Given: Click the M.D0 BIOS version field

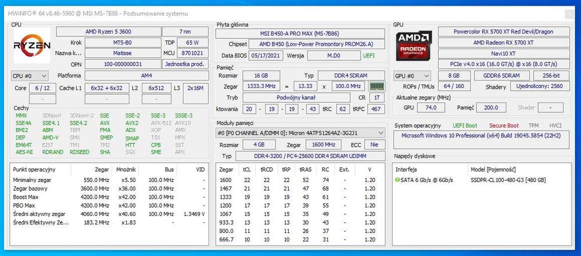Looking at the screenshot, I should pos(333,56).
